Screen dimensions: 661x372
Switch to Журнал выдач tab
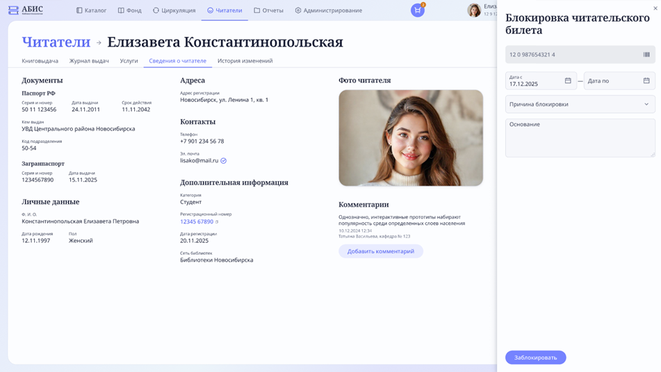click(x=89, y=60)
